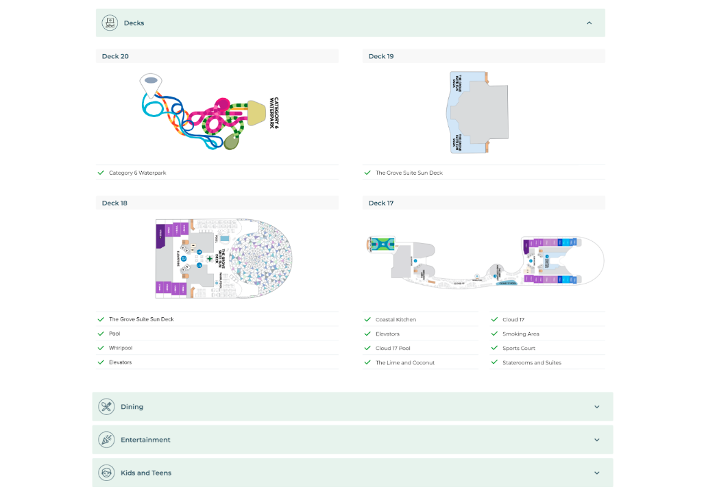
Task: Click the Kids and Teens face icon
Action: click(106, 473)
